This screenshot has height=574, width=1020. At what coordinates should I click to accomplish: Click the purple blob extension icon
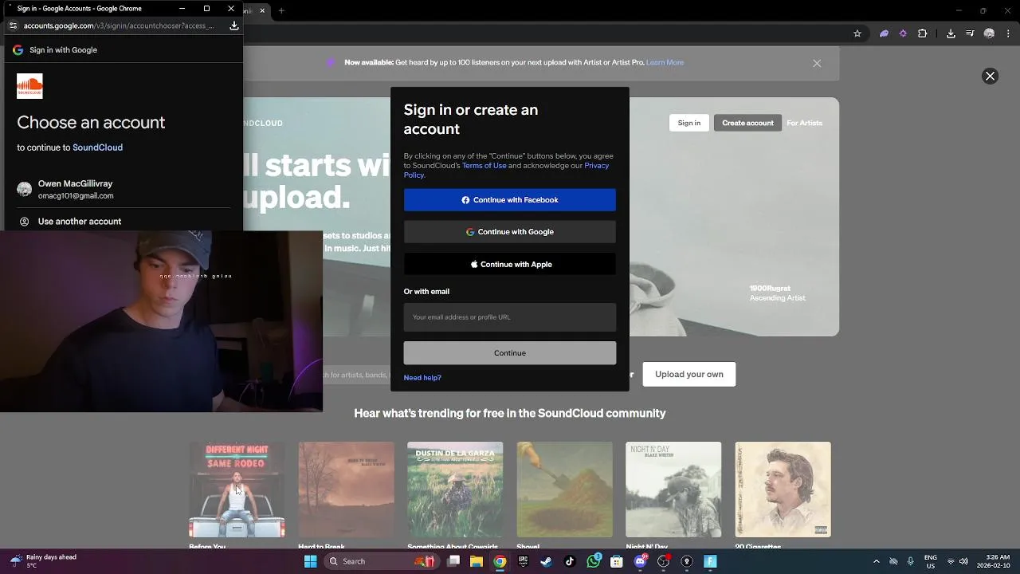click(884, 33)
